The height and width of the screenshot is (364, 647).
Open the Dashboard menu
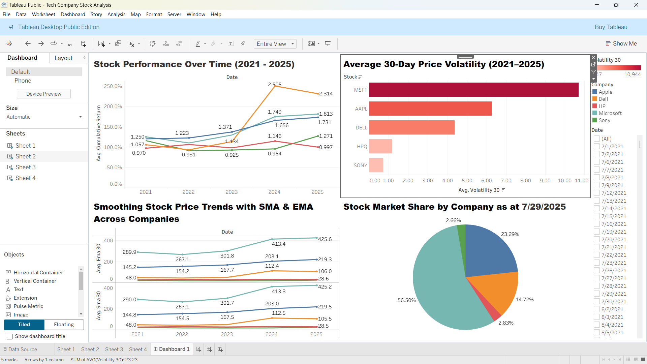73,14
